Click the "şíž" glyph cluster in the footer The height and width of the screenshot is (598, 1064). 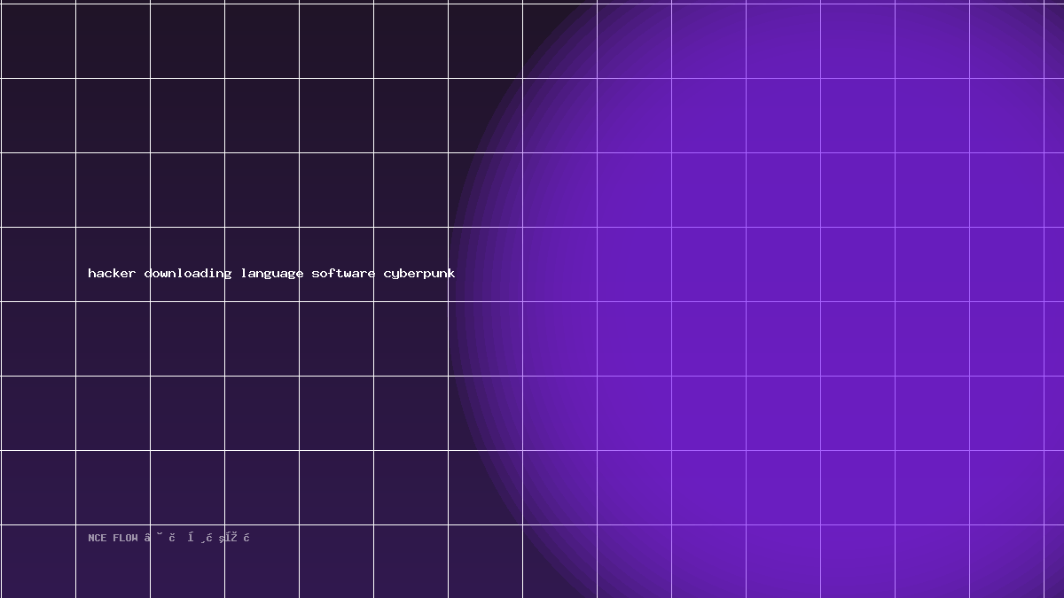[228, 538]
